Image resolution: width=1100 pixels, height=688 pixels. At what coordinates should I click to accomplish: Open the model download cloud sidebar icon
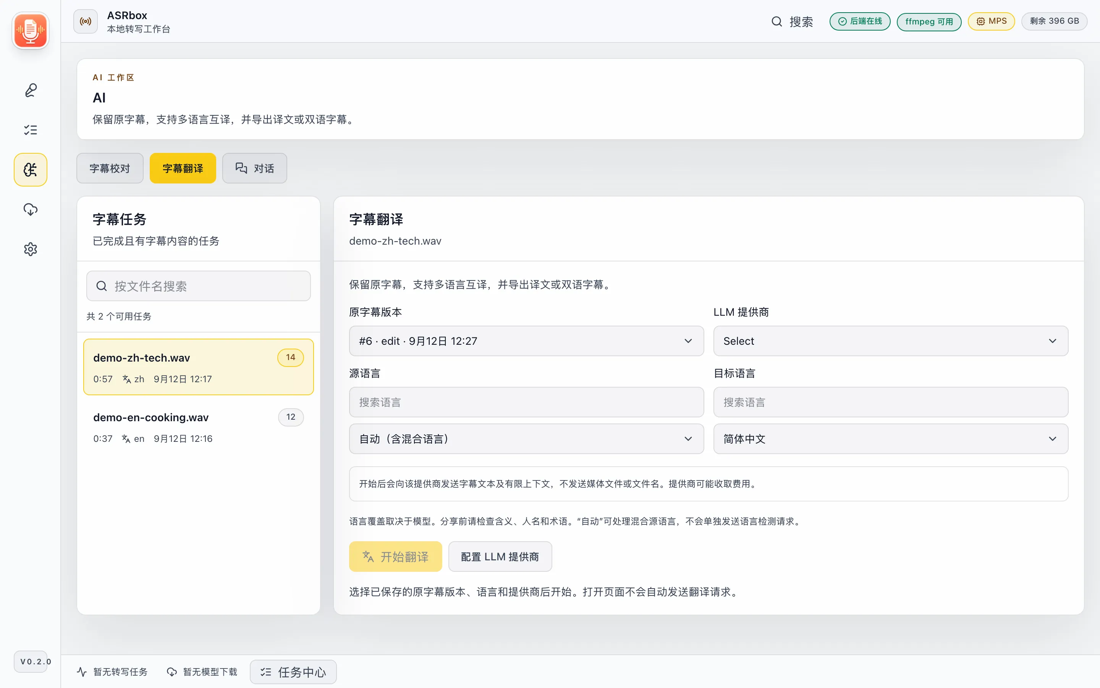(31, 209)
